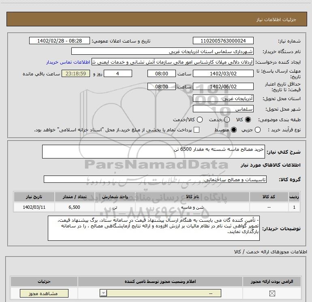This screenshot has height=302, width=312.
Task: Select the کالا/خدمت radio button
Action: pos(200,120)
